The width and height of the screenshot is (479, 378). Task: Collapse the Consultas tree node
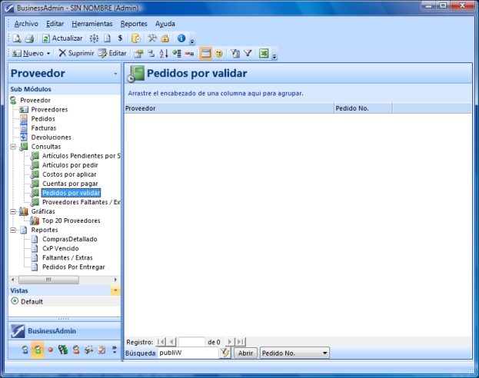tap(13, 146)
